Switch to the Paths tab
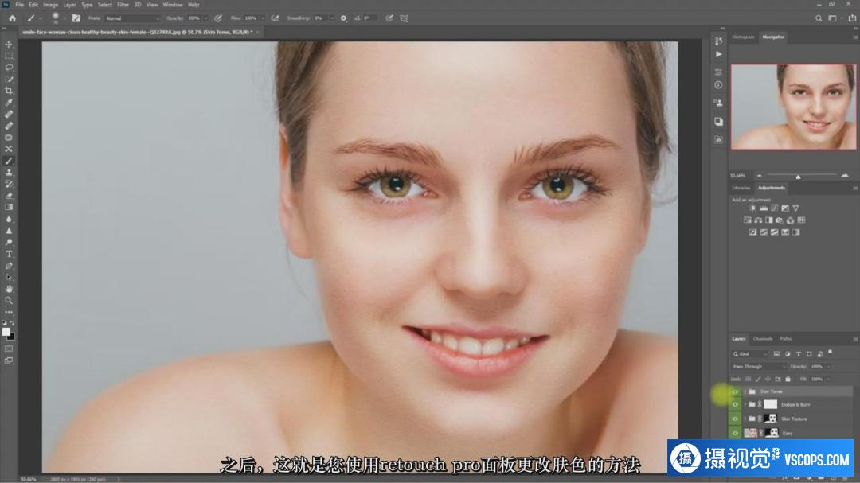This screenshot has width=860, height=483. [x=786, y=339]
